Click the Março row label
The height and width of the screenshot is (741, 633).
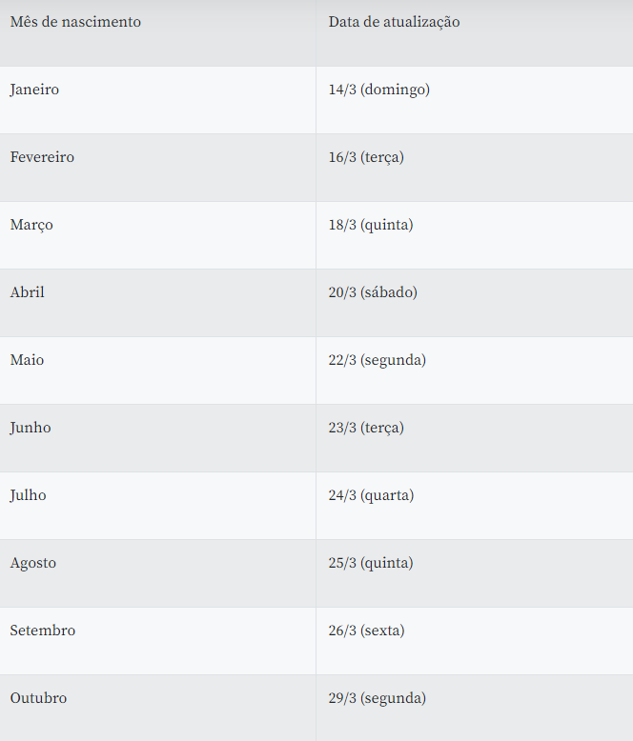pos(31,225)
